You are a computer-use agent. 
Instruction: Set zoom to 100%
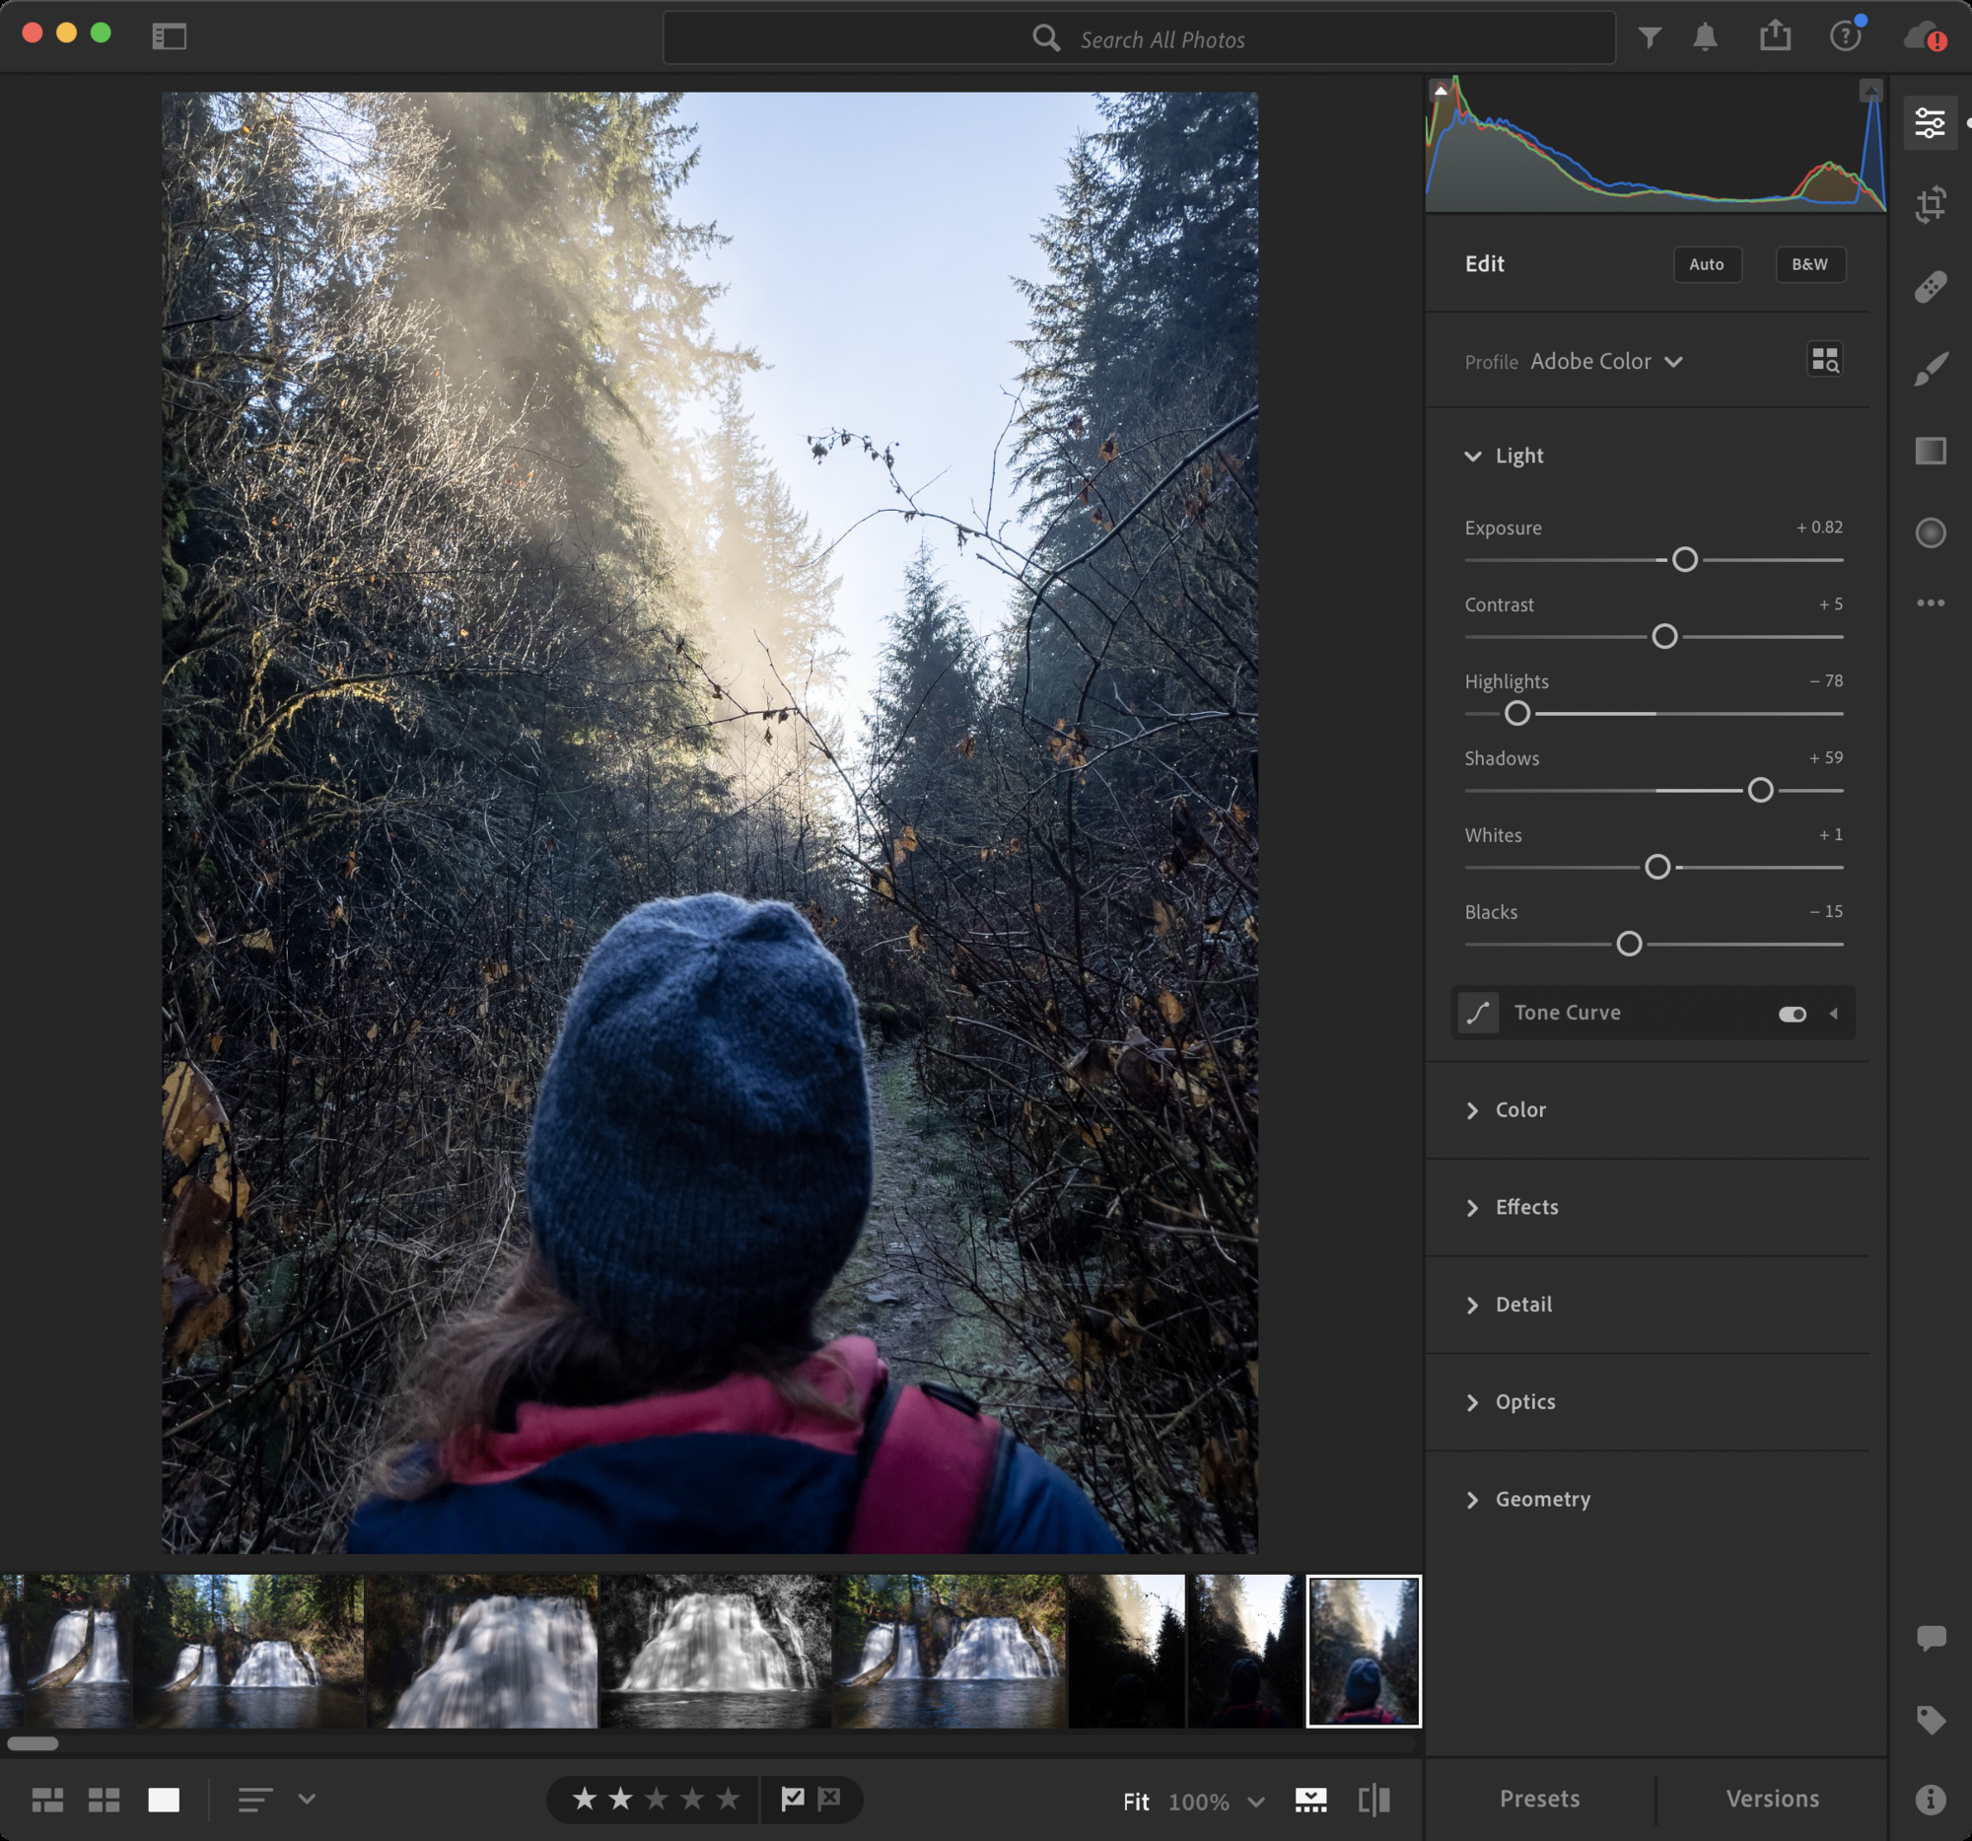1198,1802
